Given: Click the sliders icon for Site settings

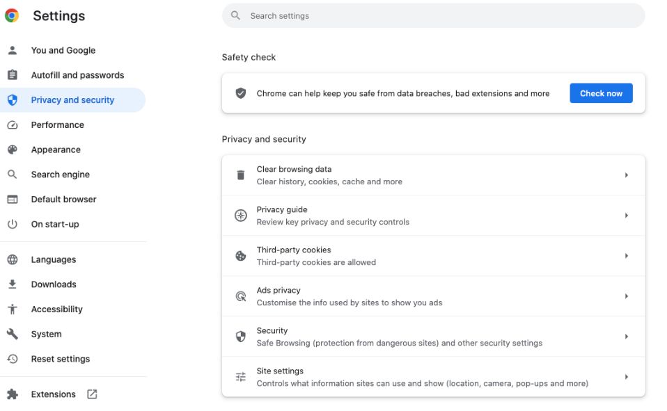Looking at the screenshot, I should (x=241, y=377).
